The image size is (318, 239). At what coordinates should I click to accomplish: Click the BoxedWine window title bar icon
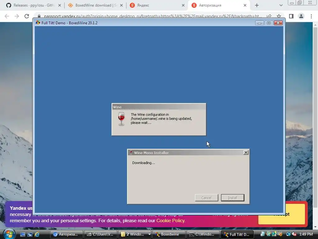coord(38,23)
